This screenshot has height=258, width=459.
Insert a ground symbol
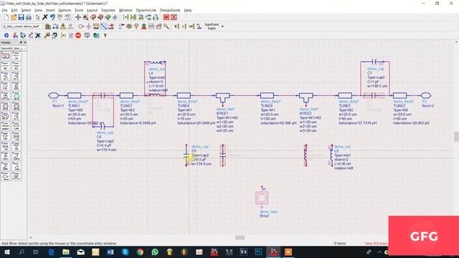88,27
